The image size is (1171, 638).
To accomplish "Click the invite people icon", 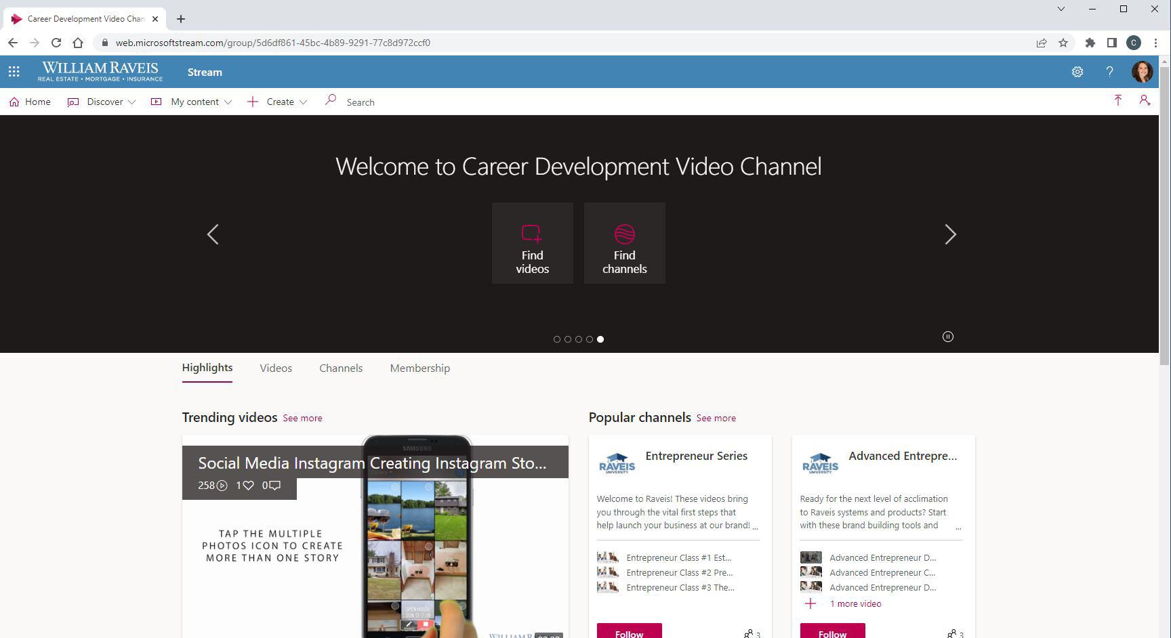I will [x=1145, y=101].
